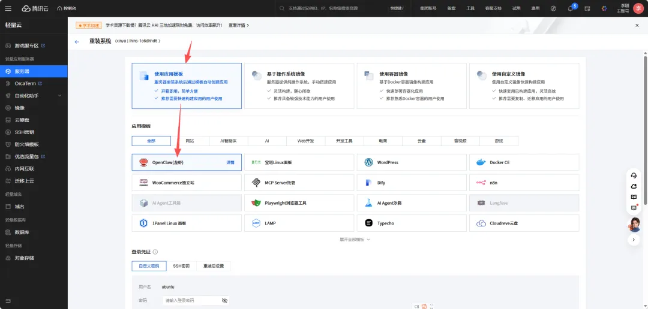Go back using the blue left arrow
648x309 pixels.
pyautogui.click(x=77, y=42)
